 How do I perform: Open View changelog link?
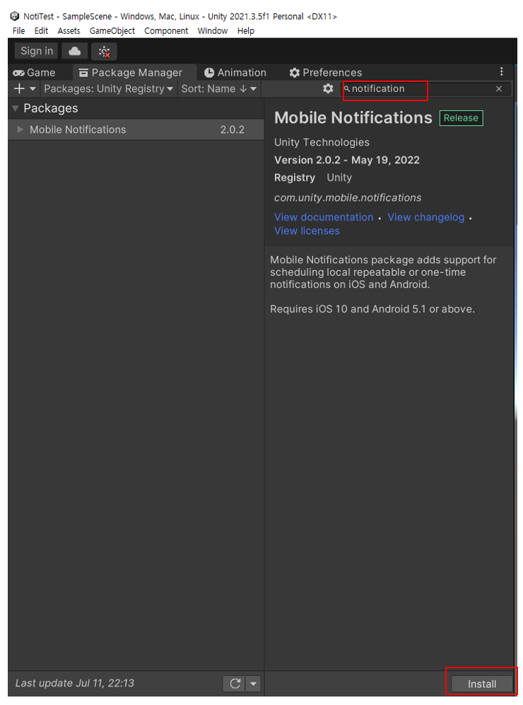click(x=426, y=217)
